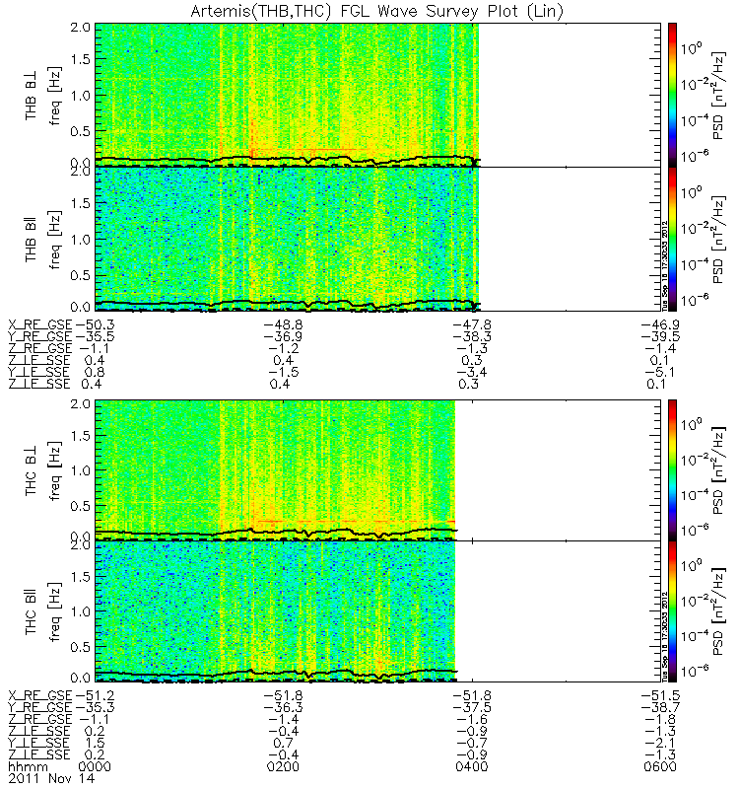The image size is (739, 789).
Task: Click the '0400' time tick label
Action: tap(472, 767)
